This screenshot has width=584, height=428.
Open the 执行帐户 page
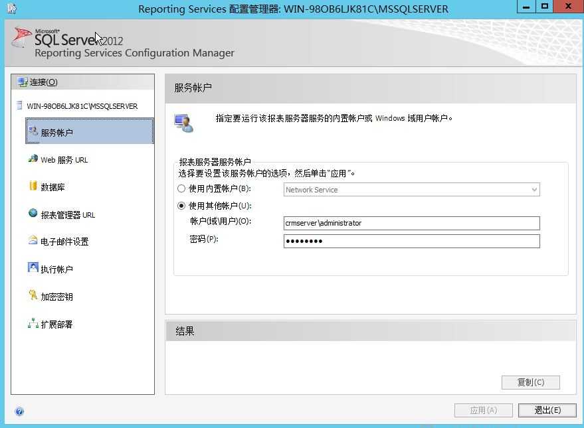pyautogui.click(x=56, y=269)
